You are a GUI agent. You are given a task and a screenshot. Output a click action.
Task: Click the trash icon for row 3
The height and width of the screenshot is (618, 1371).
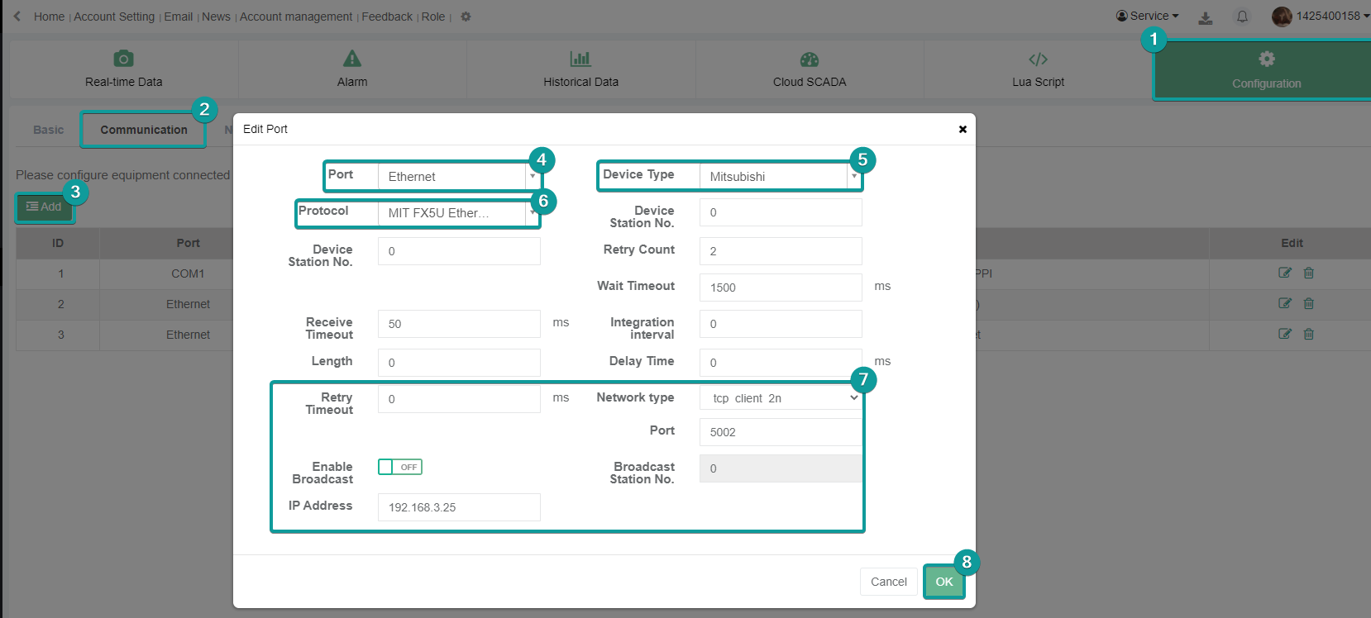(x=1309, y=334)
